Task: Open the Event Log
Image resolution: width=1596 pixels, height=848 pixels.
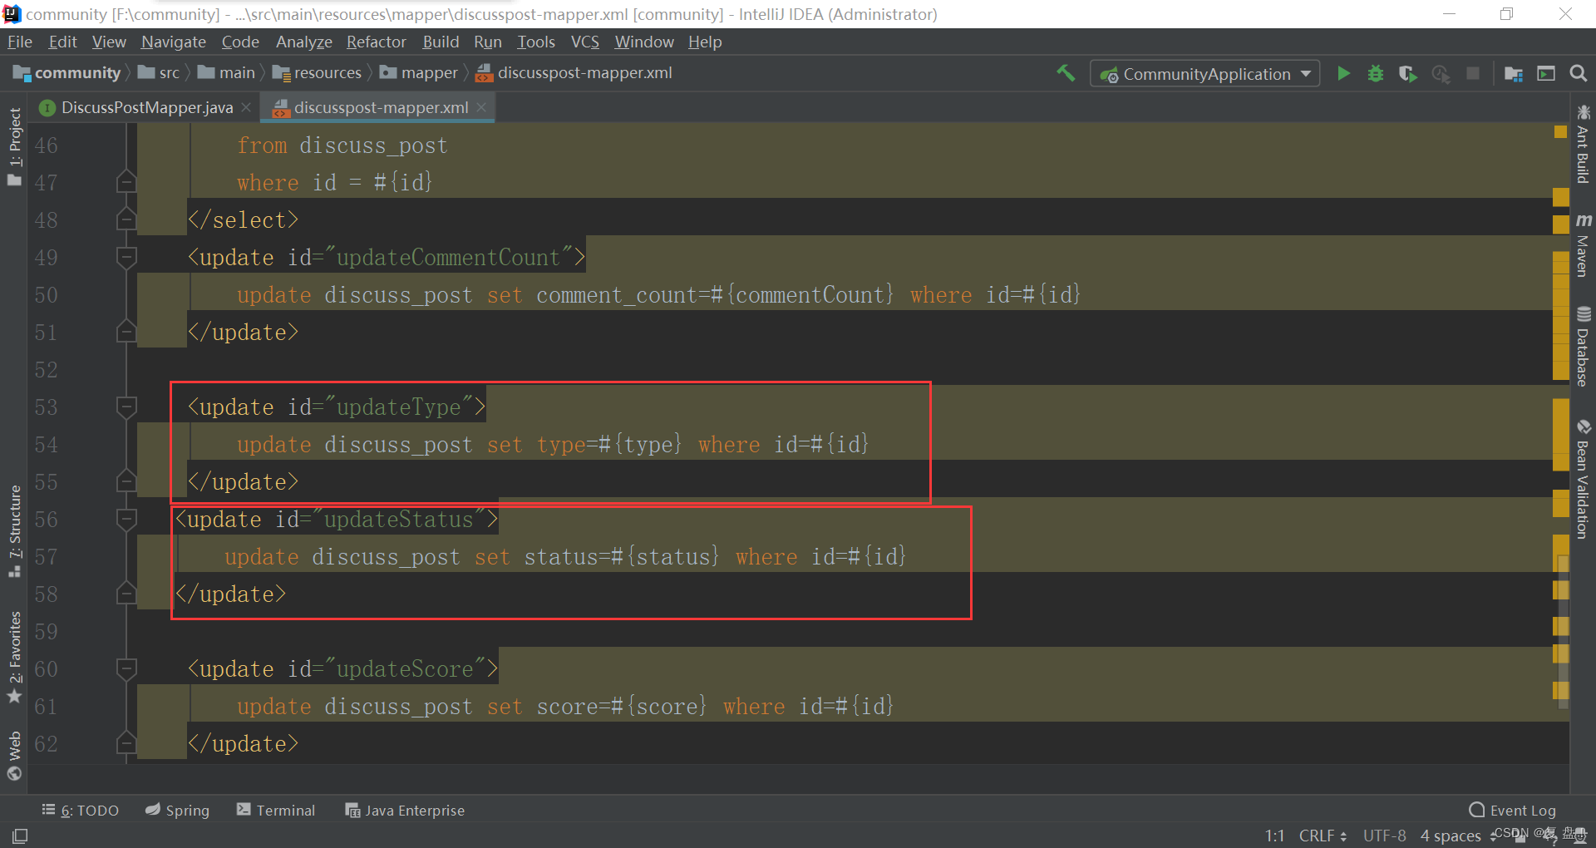Action: 1513,810
